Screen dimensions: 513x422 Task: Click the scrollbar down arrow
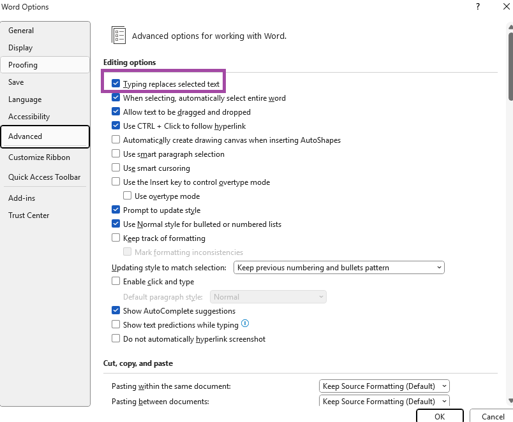pyautogui.click(x=510, y=400)
